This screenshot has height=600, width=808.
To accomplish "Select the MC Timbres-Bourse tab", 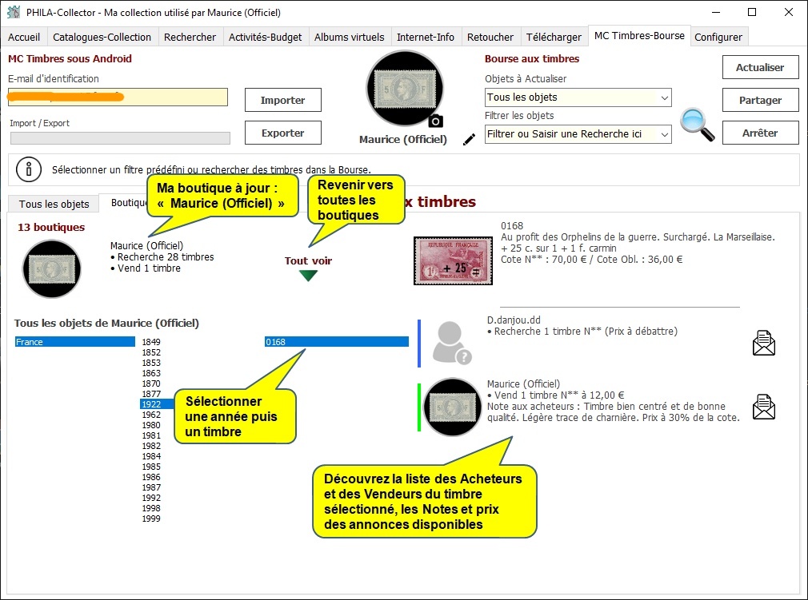I will (x=639, y=35).
